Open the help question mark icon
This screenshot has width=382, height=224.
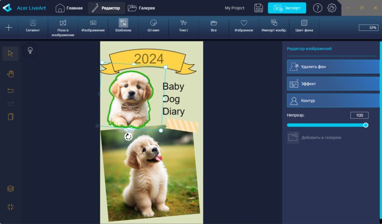click(x=318, y=8)
